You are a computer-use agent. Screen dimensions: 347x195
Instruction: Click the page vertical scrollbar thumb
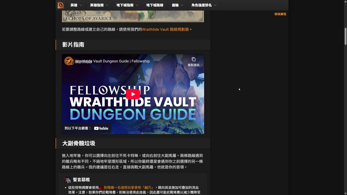tap(345, 36)
